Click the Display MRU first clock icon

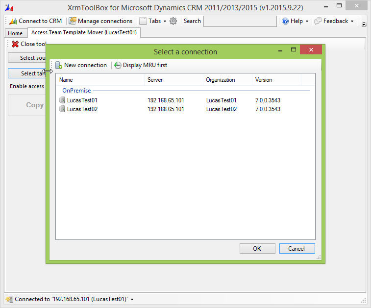click(118, 65)
